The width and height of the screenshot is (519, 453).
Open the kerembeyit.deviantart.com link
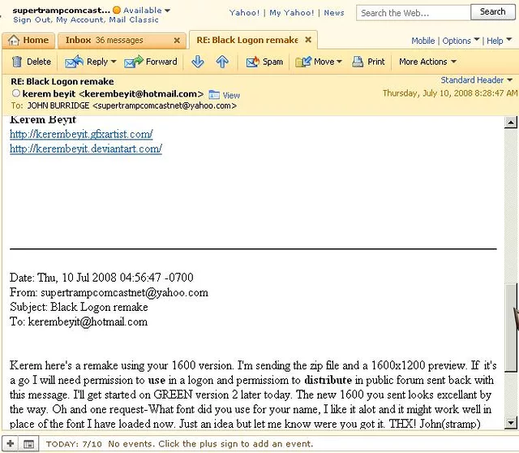(85, 149)
